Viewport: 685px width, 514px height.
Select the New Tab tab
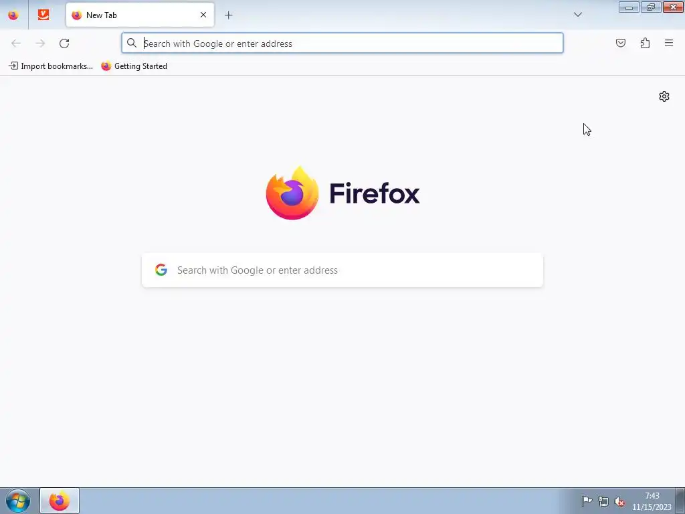pos(140,15)
